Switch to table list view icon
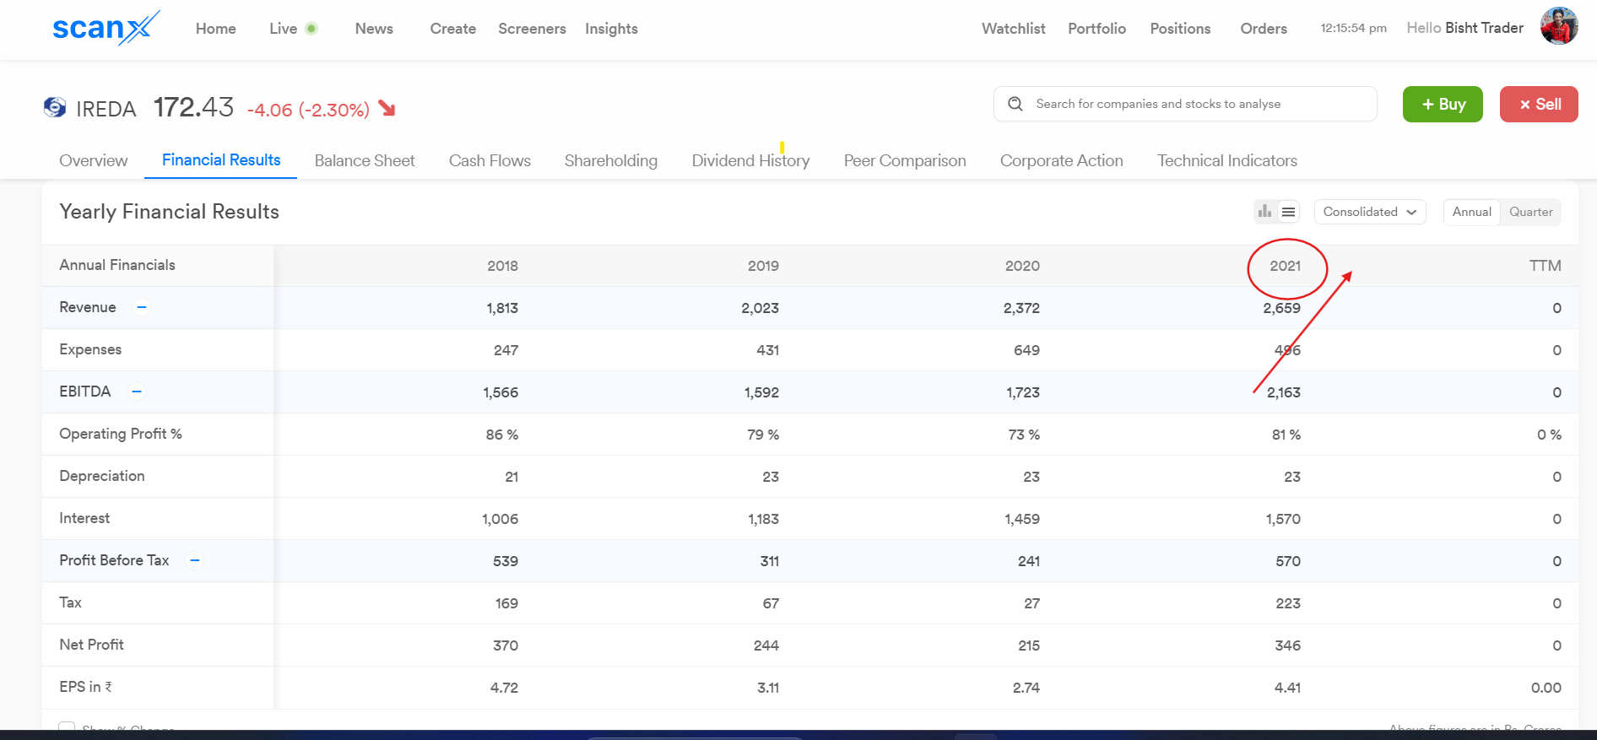 [x=1288, y=212]
